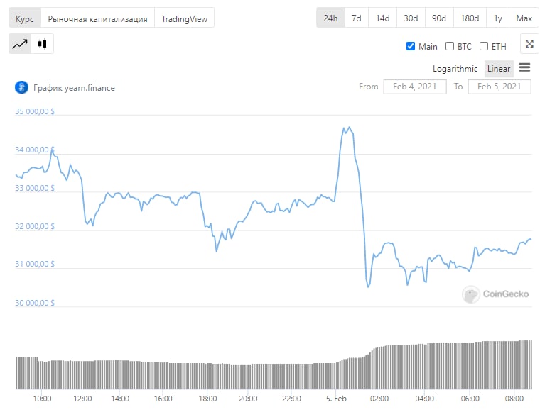
Task: Open chart hamburger export menu
Action: [x=524, y=67]
